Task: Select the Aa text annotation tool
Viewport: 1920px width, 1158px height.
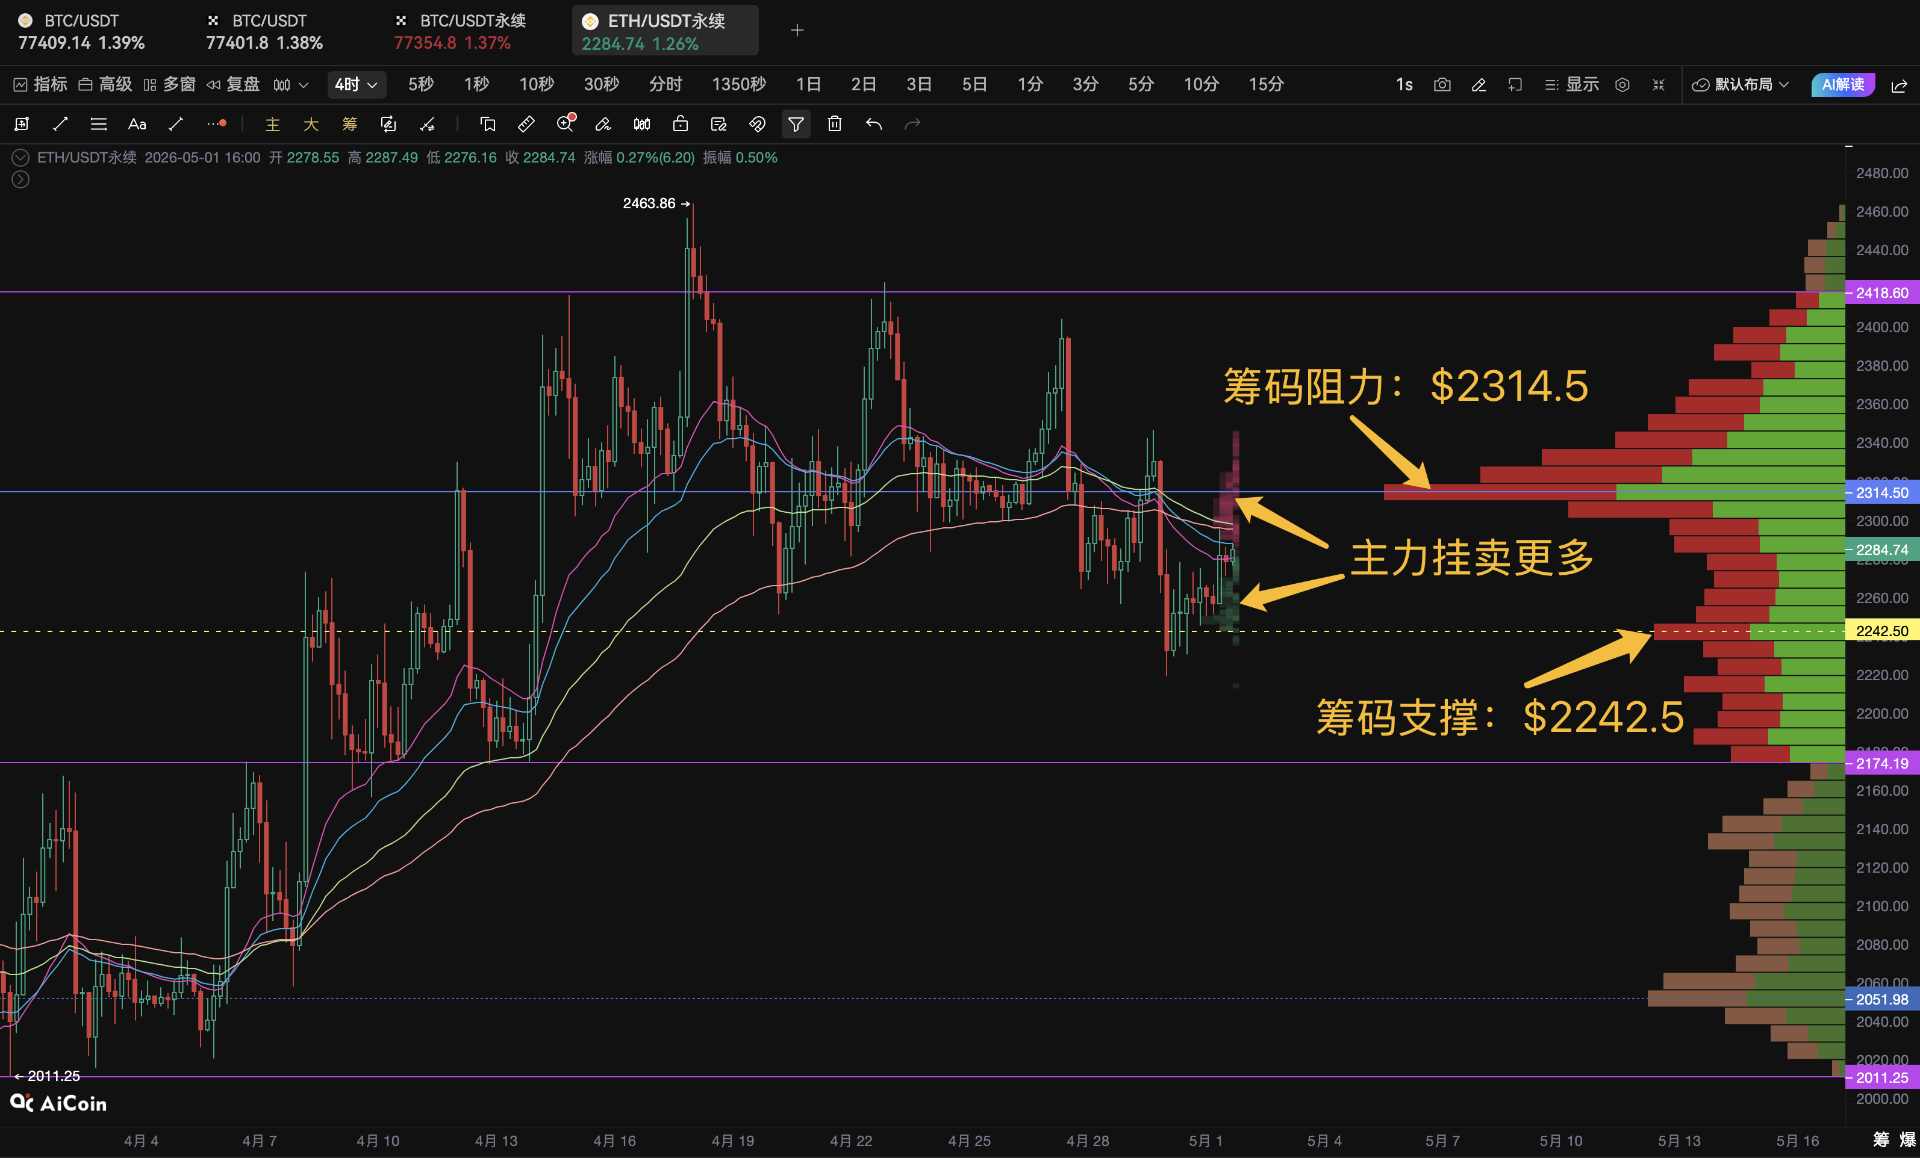Action: [x=137, y=124]
